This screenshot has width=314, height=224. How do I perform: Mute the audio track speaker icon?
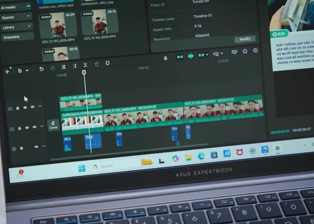[x=36, y=146]
